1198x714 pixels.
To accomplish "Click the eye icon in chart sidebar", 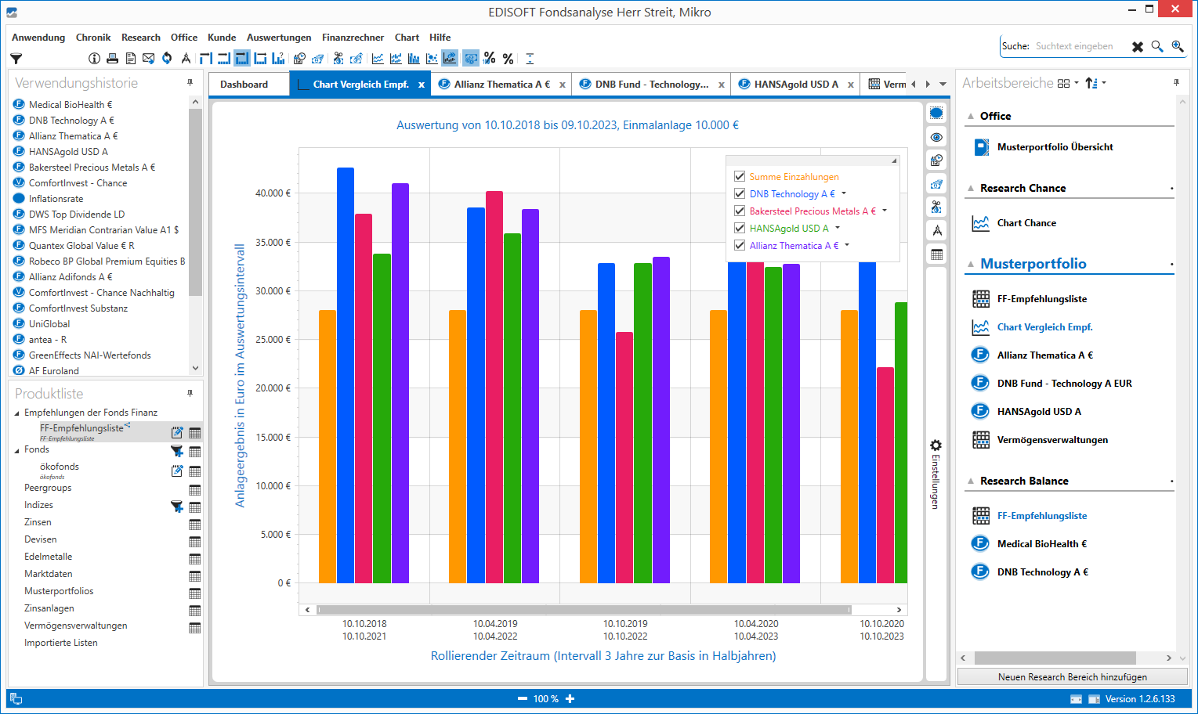I will point(936,137).
